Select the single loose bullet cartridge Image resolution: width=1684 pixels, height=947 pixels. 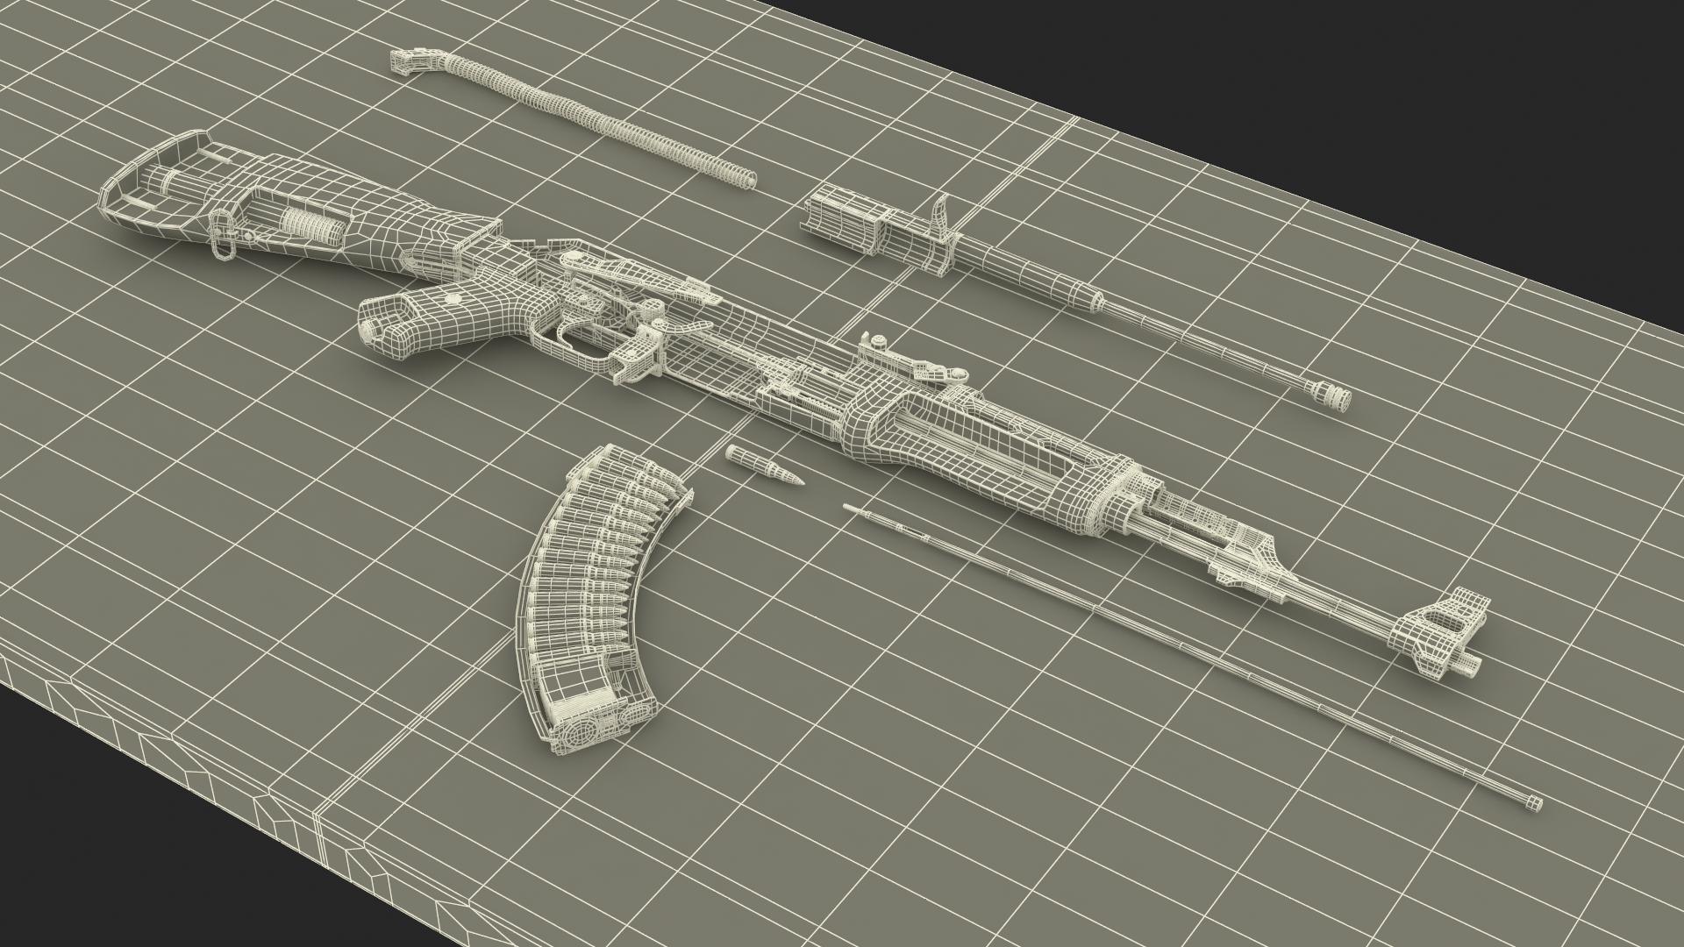[764, 466]
